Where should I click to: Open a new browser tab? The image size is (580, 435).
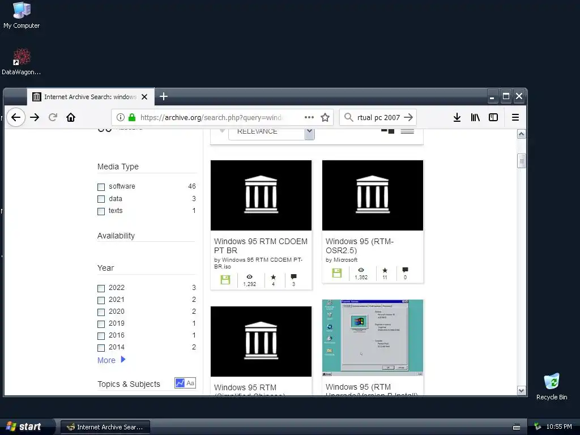pos(164,96)
